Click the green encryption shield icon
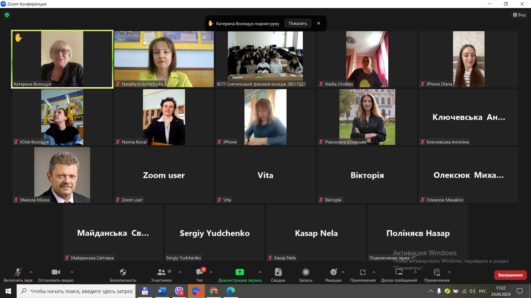Viewport: 531px width, 298px height. point(7,15)
